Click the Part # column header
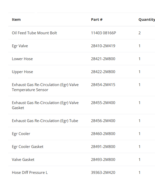This screenshot has height=184, width=155. tap(97, 20)
